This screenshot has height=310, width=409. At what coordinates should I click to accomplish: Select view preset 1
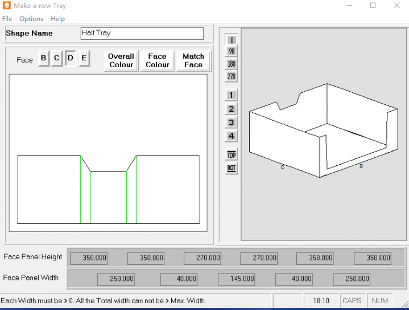pos(231,95)
